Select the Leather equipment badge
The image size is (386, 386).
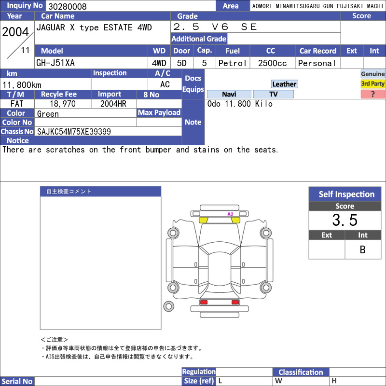click(x=284, y=84)
